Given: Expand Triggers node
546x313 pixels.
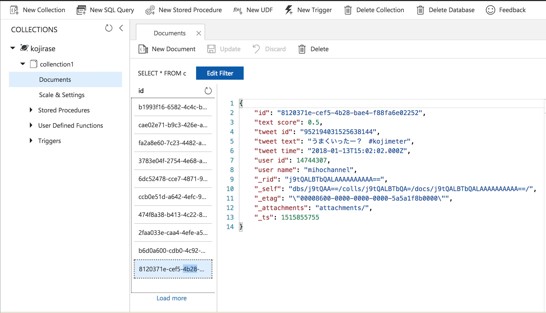Looking at the screenshot, I should (31, 140).
